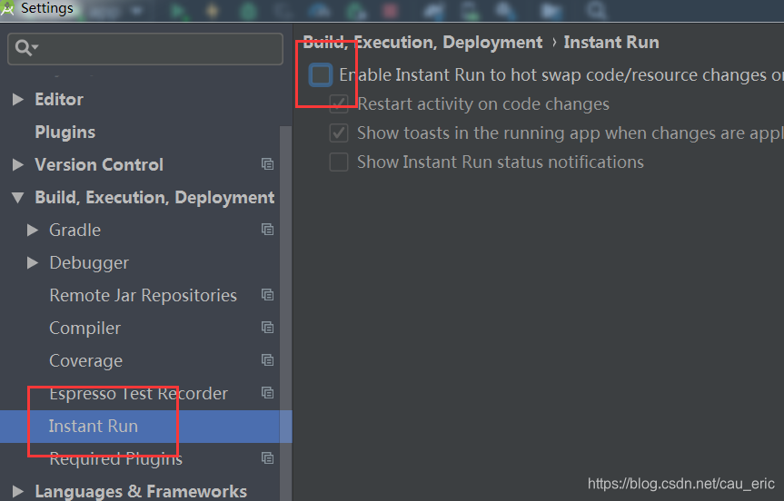Click Build, Execution, Deployment breadcrumb
This screenshot has height=501, width=784.
[x=422, y=43]
